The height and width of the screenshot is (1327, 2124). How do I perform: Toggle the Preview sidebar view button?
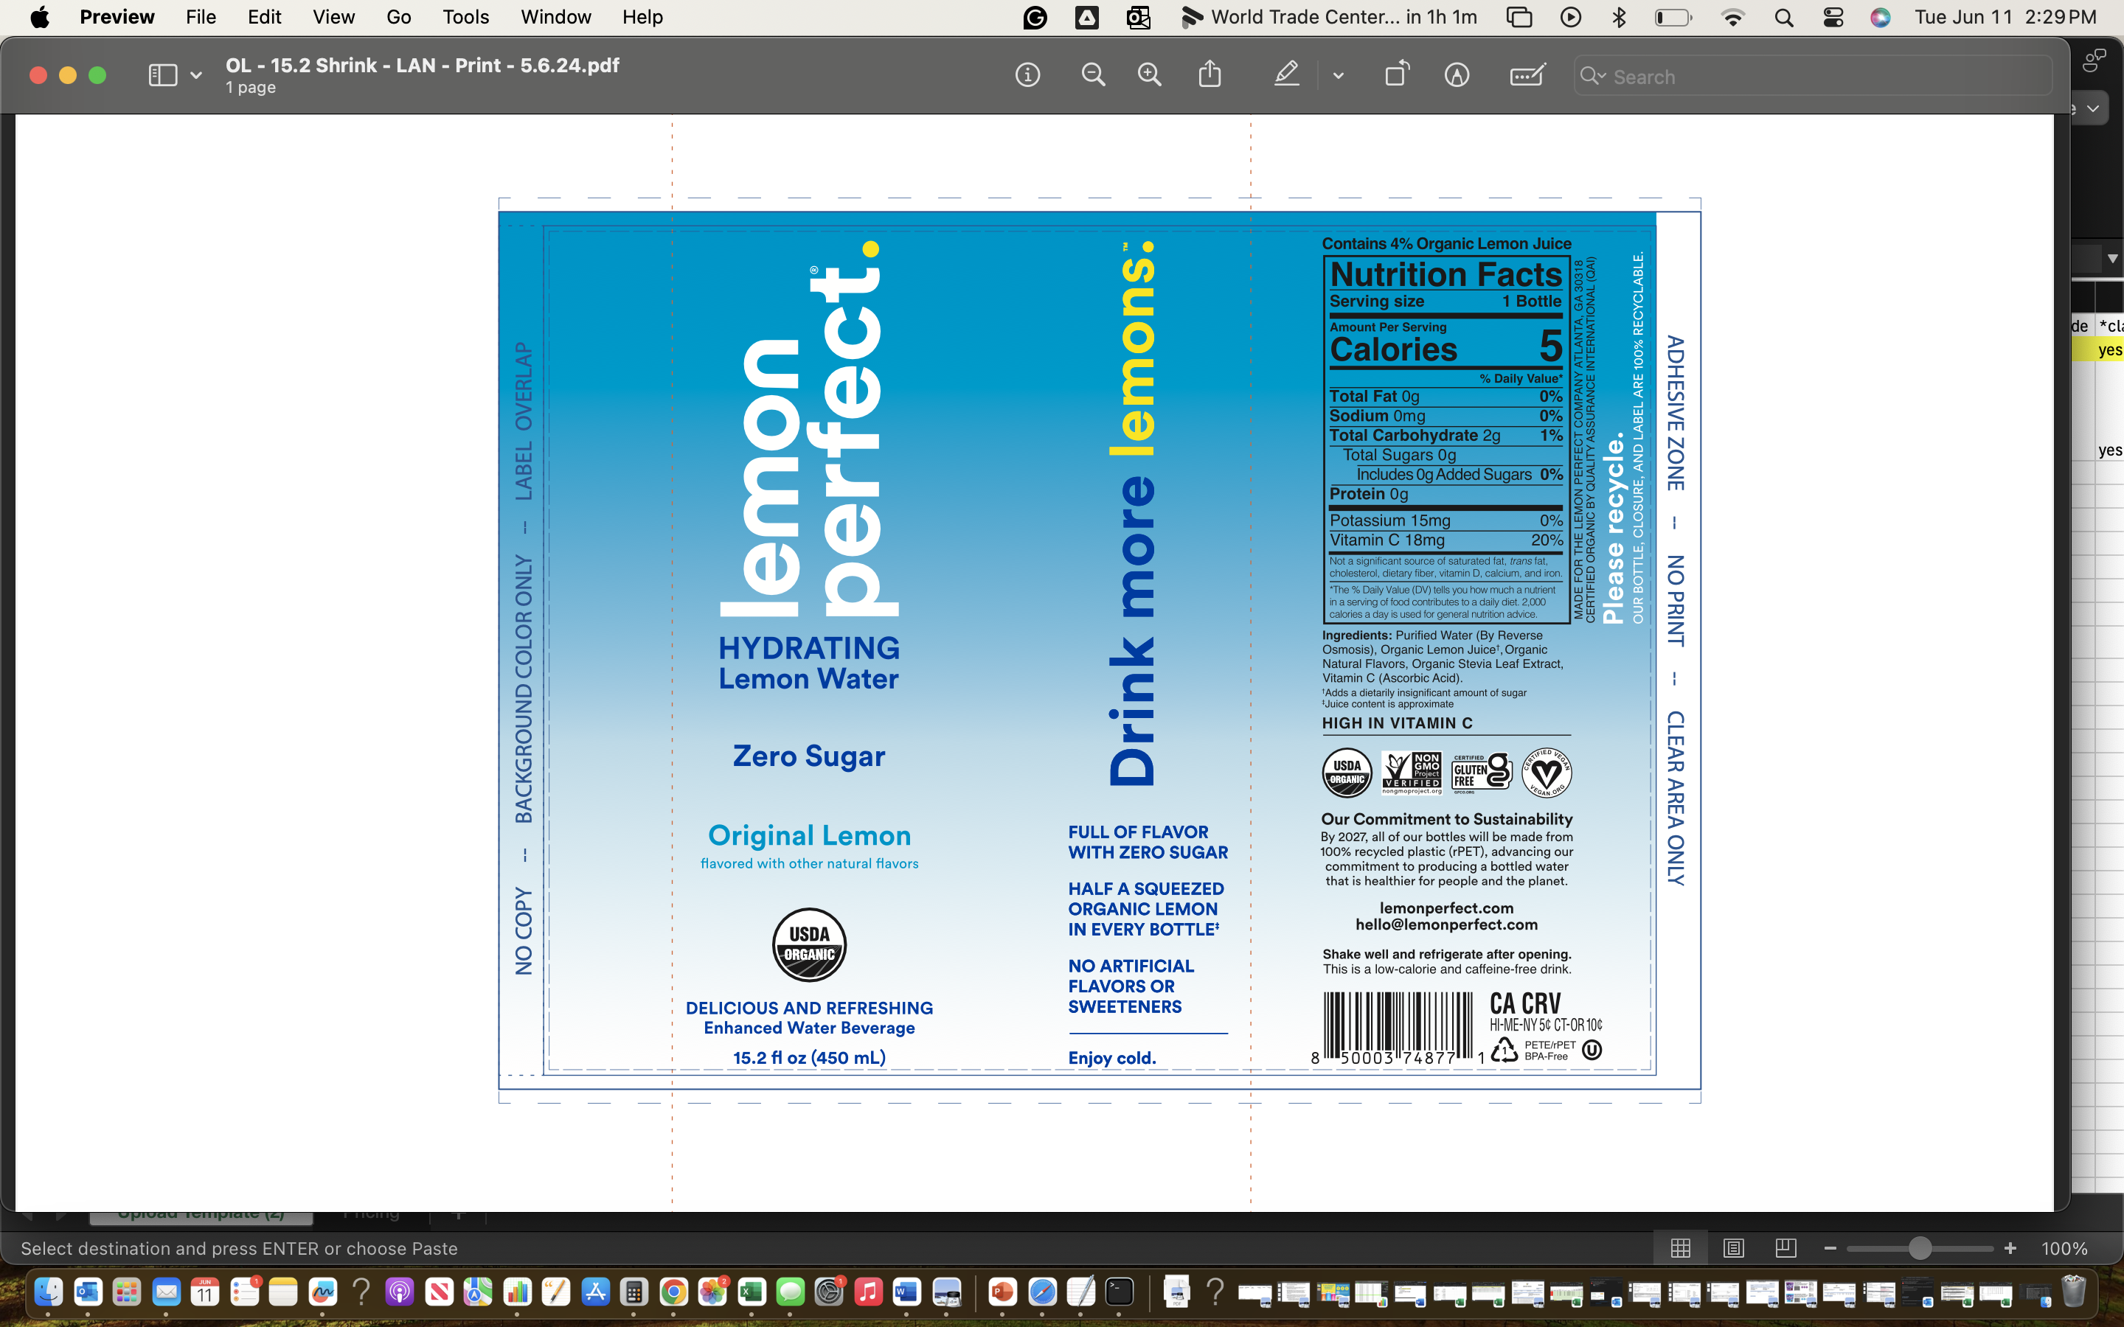(x=162, y=75)
